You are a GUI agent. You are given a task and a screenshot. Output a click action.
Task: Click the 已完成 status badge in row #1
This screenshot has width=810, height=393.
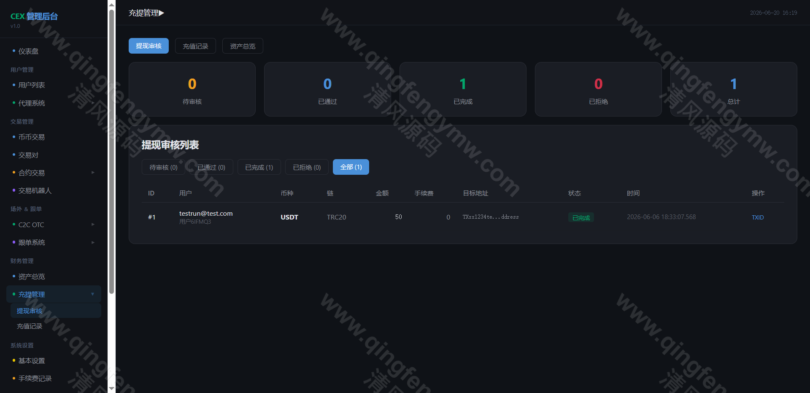[x=581, y=217]
